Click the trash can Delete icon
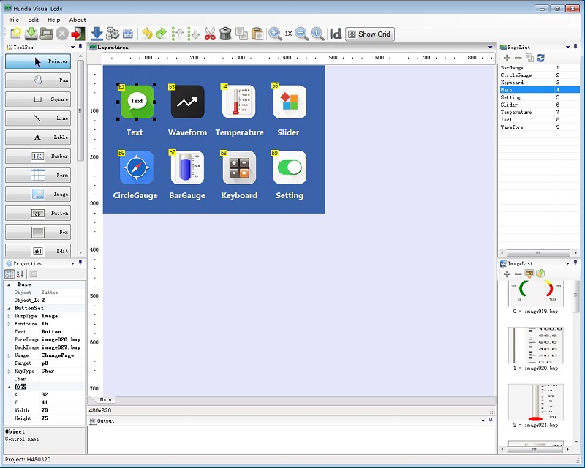This screenshot has width=585, height=468. pos(225,34)
